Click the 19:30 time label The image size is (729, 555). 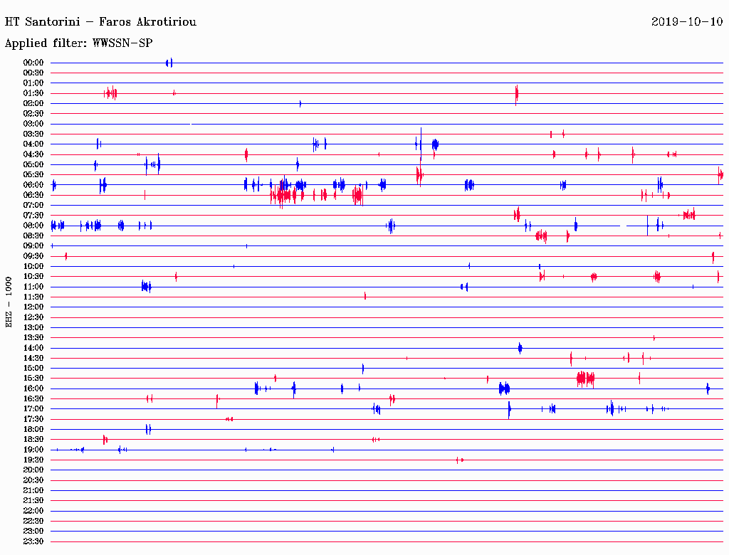click(x=33, y=460)
